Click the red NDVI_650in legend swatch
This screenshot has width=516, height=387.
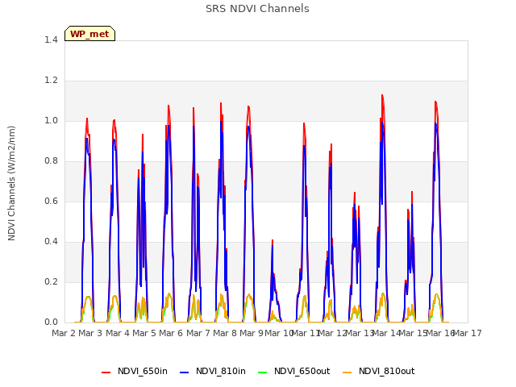click(x=106, y=372)
